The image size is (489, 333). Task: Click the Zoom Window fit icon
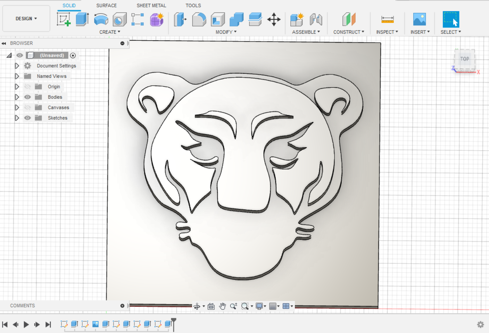(x=245, y=306)
